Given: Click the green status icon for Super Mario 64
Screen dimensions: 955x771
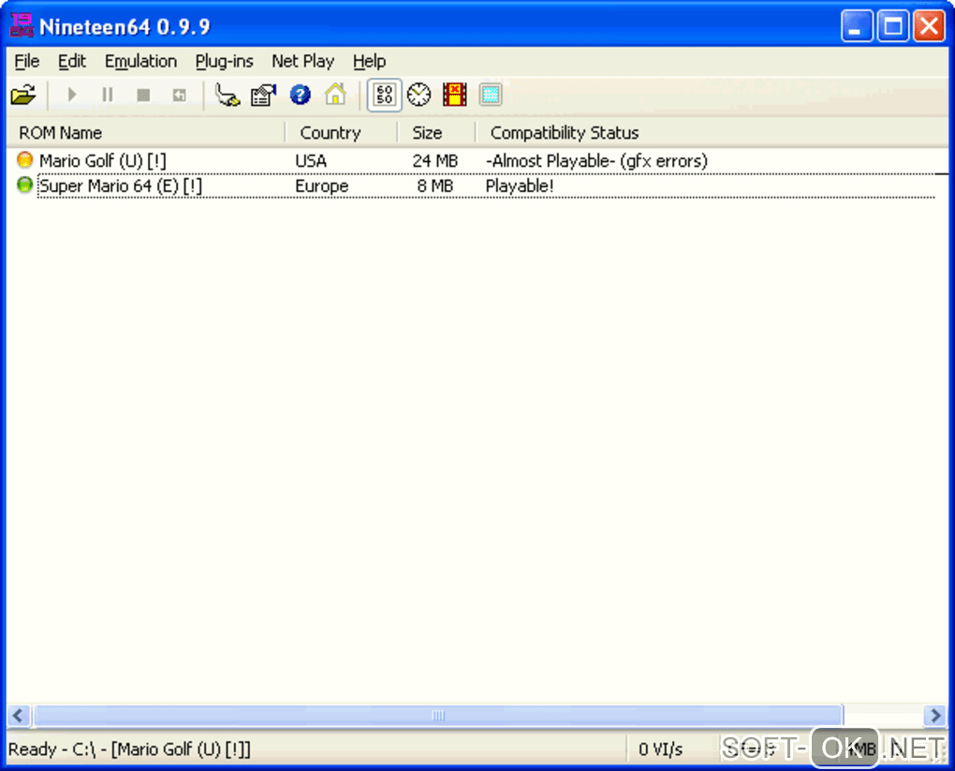Looking at the screenshot, I should [24, 185].
